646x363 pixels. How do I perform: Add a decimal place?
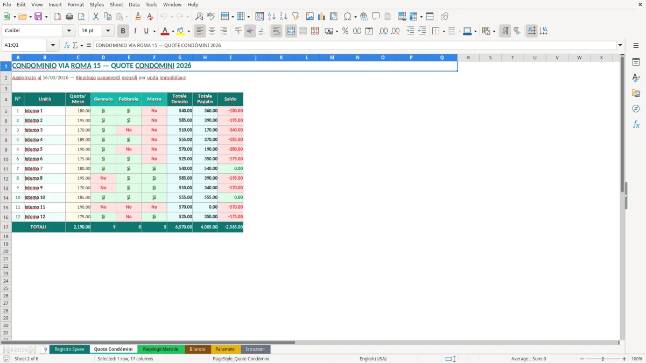pos(383,31)
